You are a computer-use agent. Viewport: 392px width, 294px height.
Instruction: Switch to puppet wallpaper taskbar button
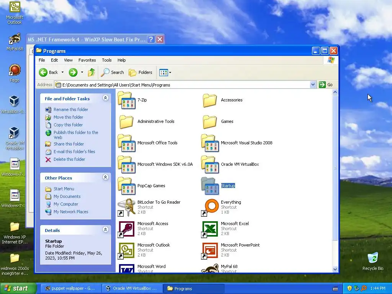71,289
